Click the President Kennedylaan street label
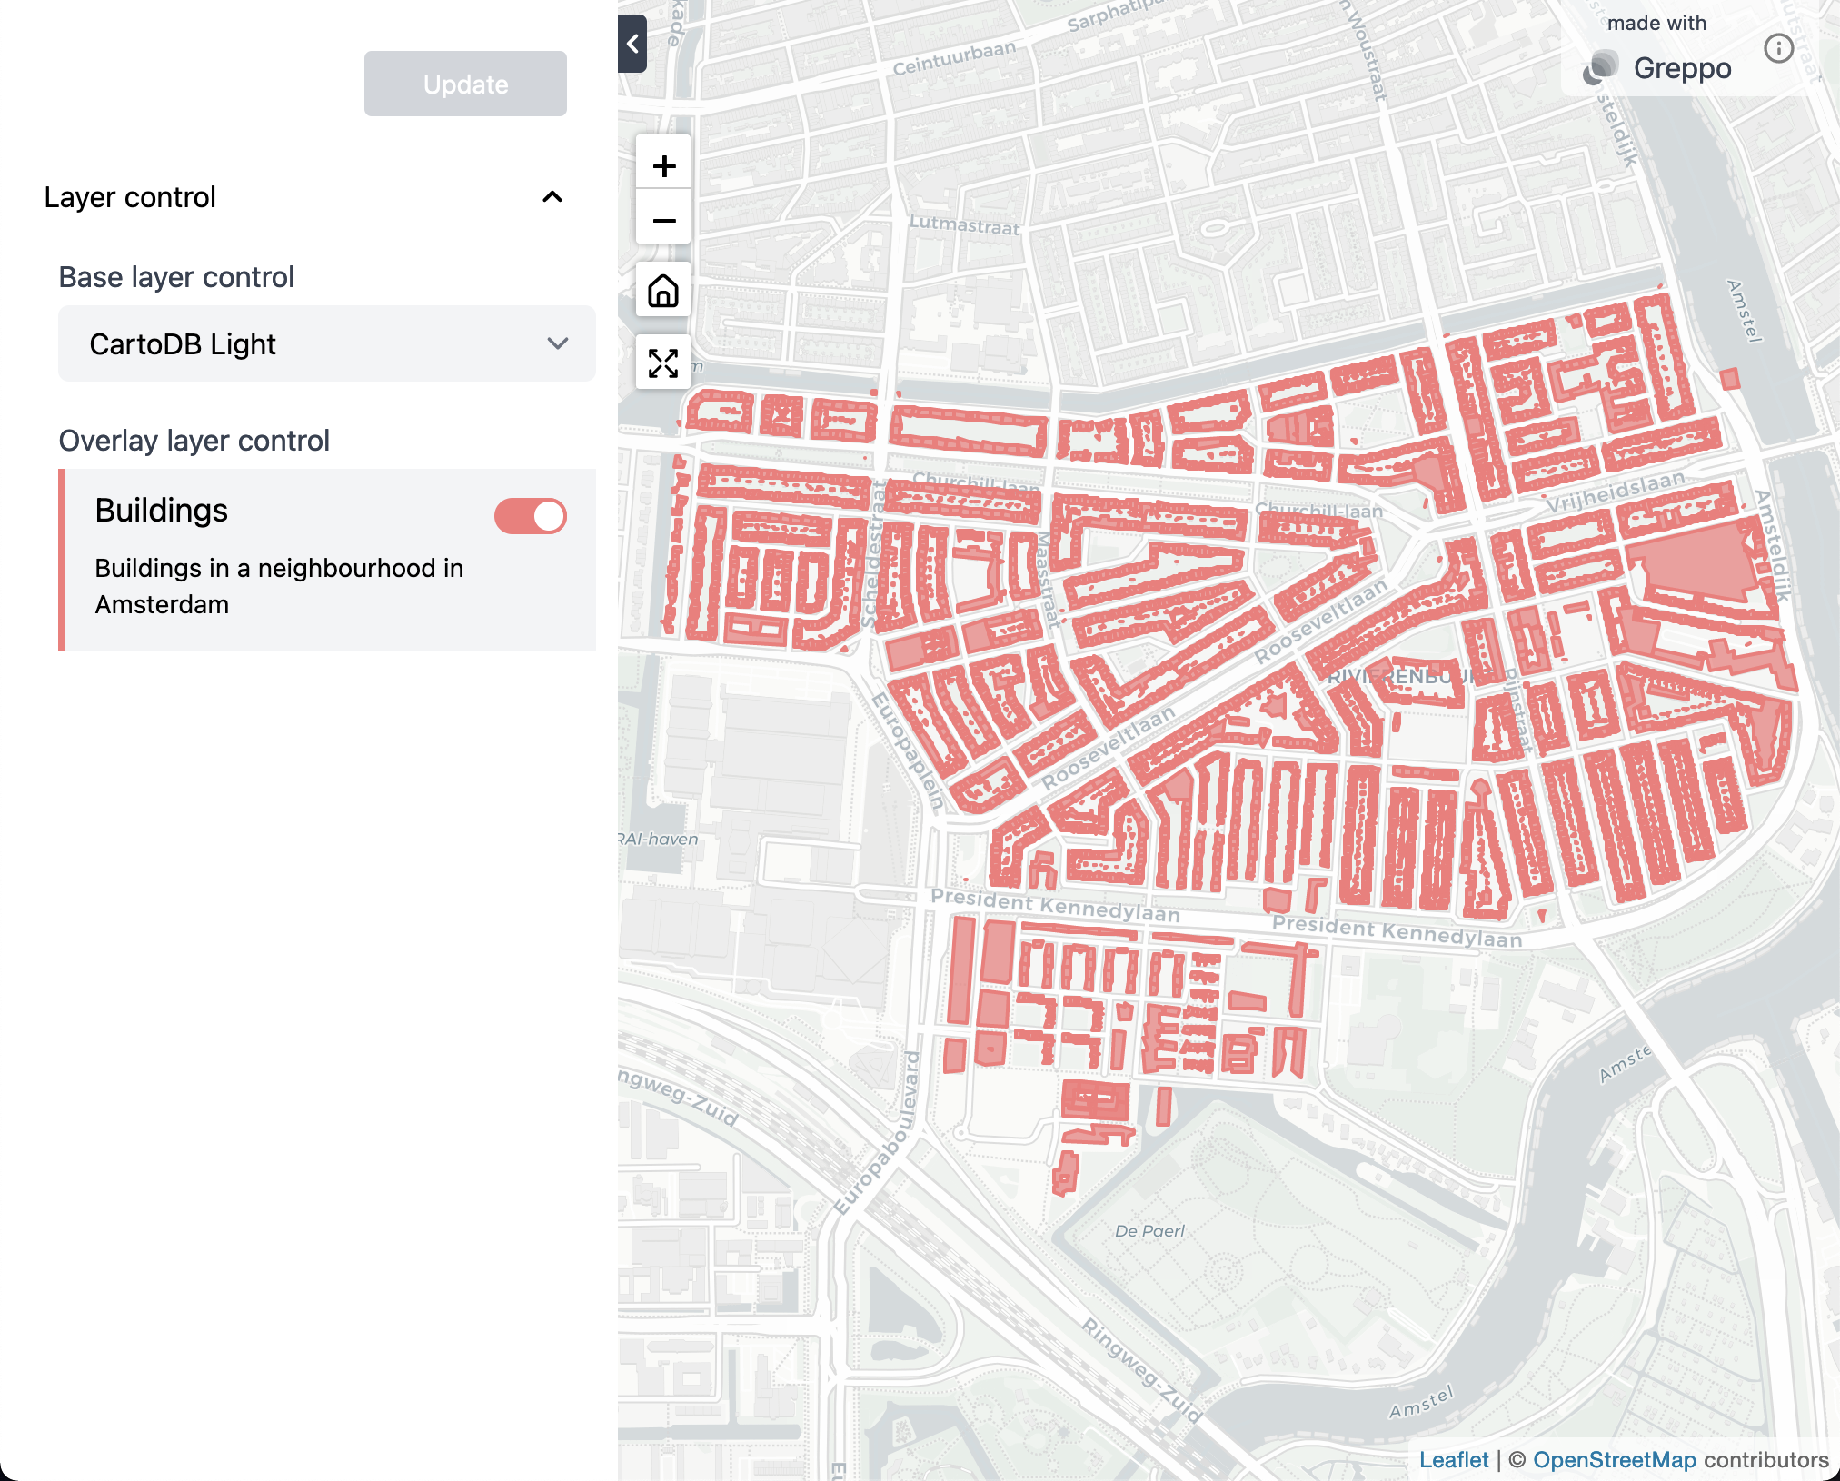This screenshot has width=1840, height=1481. [1055, 904]
